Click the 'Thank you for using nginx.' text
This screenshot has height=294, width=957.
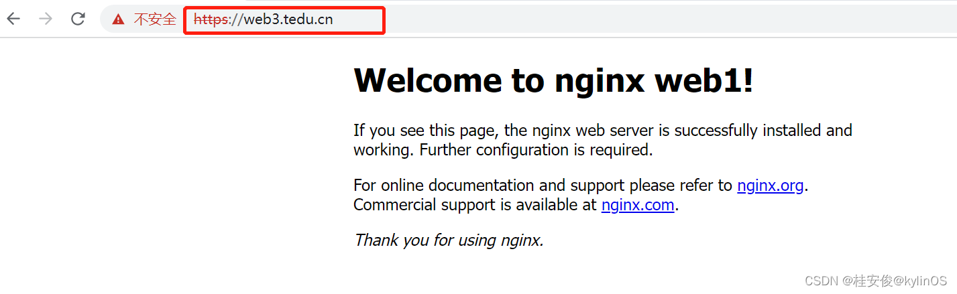449,240
